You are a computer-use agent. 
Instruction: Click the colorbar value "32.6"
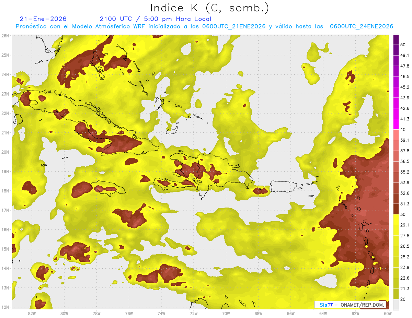pos(404,193)
